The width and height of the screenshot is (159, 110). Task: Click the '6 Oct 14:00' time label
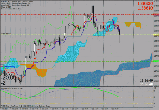[x=64, y=109]
